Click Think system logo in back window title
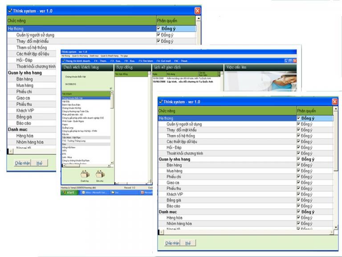The width and height of the screenshot is (342, 257). pyautogui.click(x=10, y=10)
